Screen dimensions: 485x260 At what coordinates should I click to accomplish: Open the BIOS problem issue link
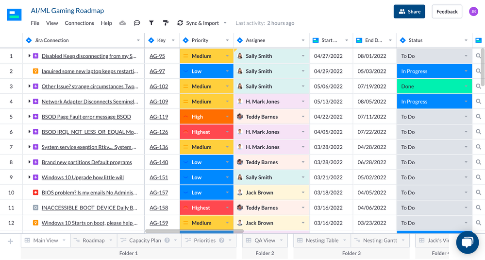(89, 192)
